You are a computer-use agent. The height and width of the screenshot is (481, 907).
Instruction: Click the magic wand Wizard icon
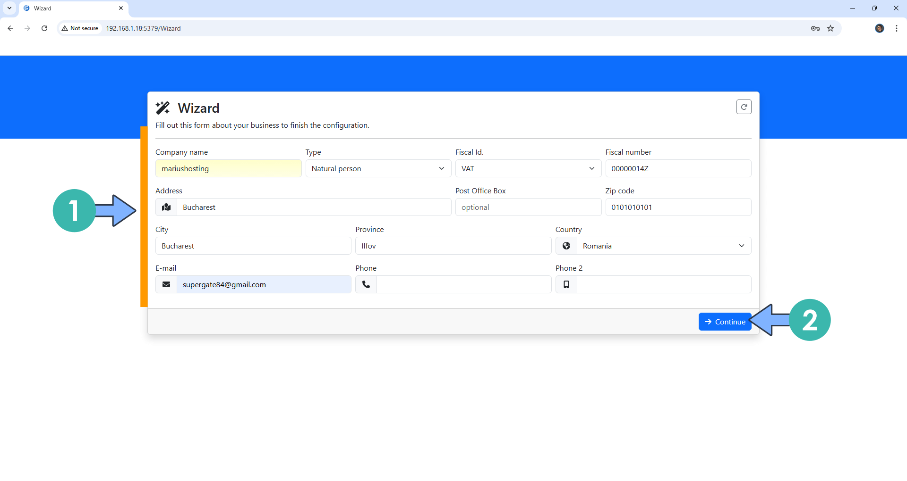163,108
